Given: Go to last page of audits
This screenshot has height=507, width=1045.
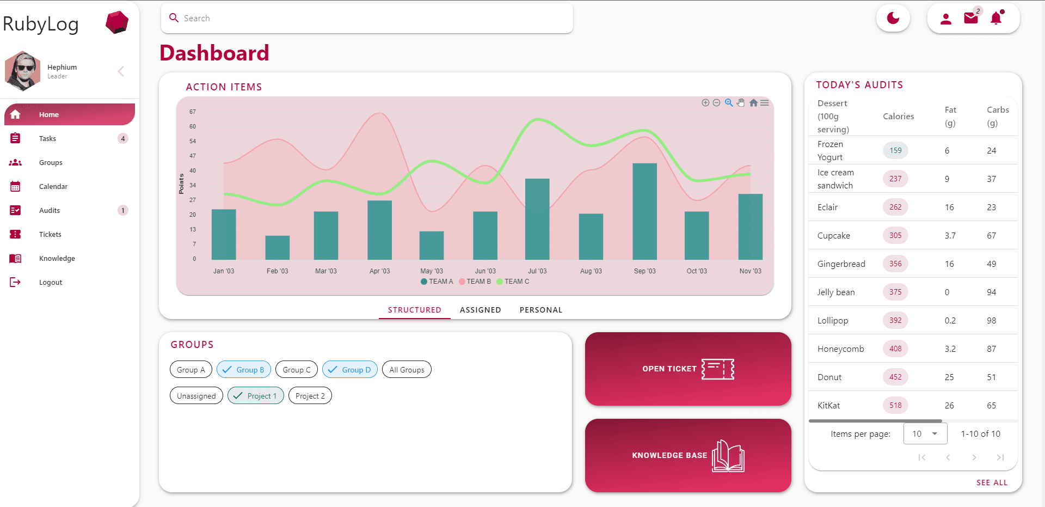Looking at the screenshot, I should [1000, 457].
